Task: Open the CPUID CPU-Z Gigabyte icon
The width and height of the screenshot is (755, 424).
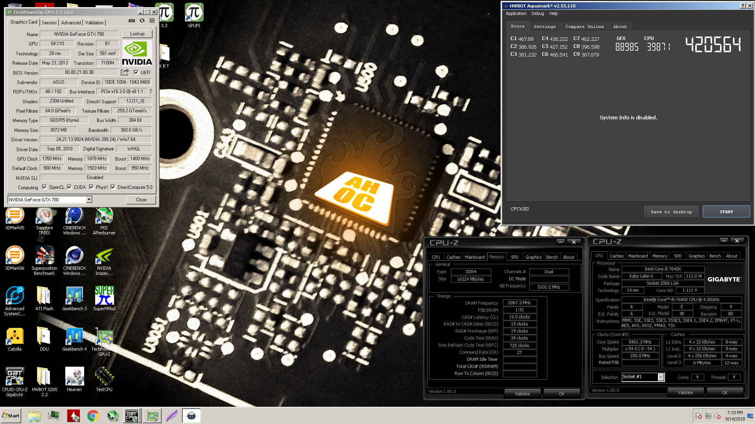Action: click(x=15, y=382)
